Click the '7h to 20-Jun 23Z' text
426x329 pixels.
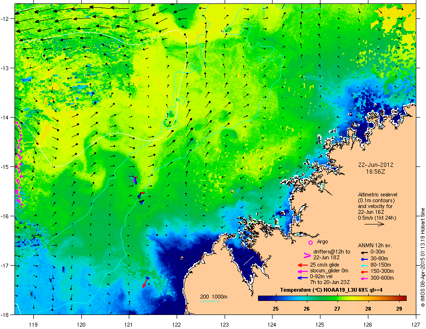[330, 282]
